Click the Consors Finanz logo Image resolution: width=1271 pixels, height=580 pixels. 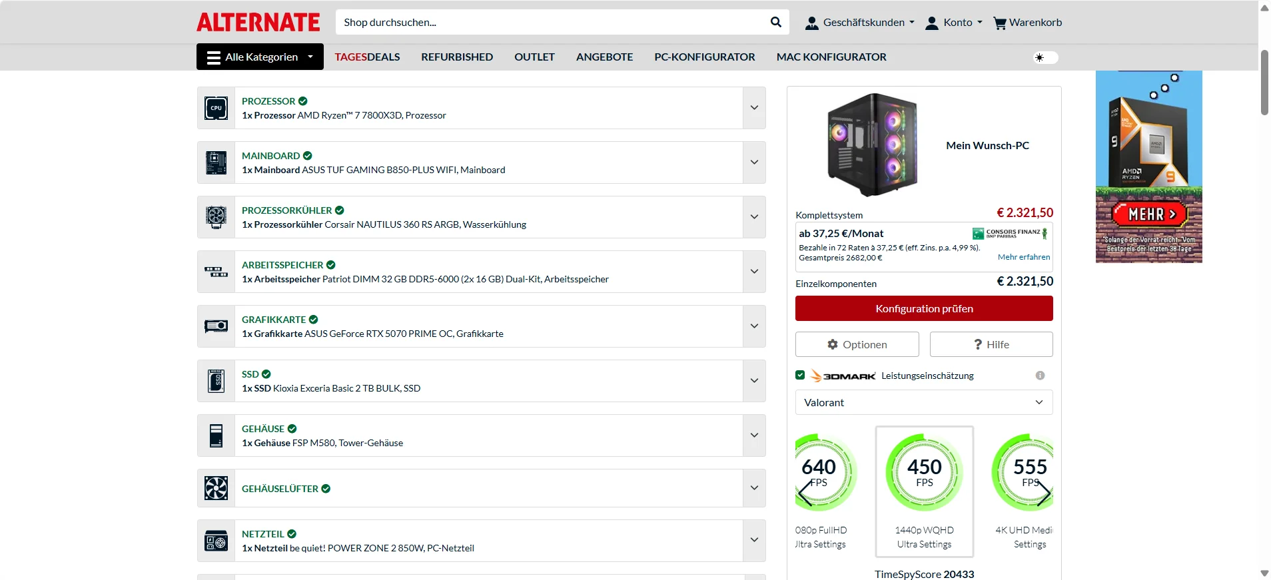(1010, 233)
